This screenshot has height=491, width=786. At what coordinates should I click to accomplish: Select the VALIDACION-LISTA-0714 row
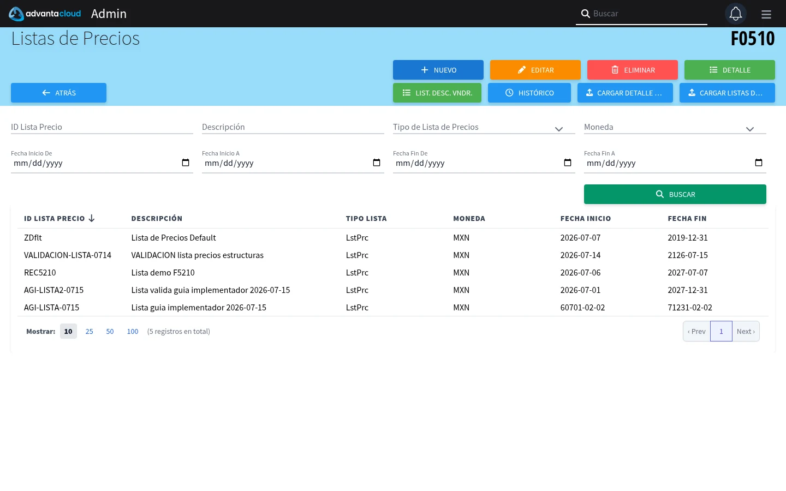[393, 255]
